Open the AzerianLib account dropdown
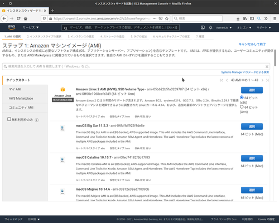 [x=224, y=27]
